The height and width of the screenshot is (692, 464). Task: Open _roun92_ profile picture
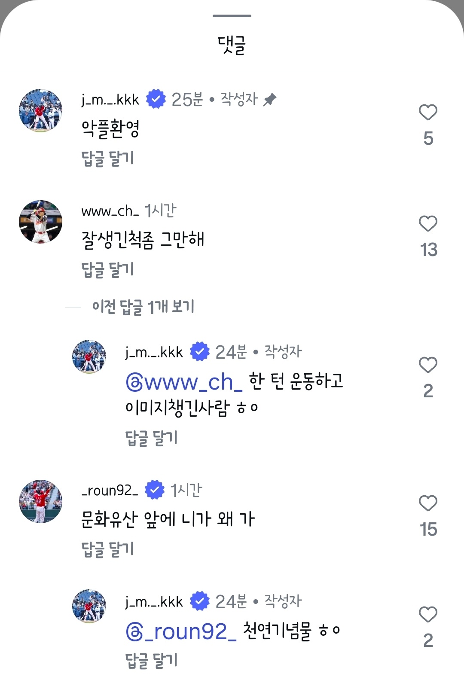click(41, 501)
